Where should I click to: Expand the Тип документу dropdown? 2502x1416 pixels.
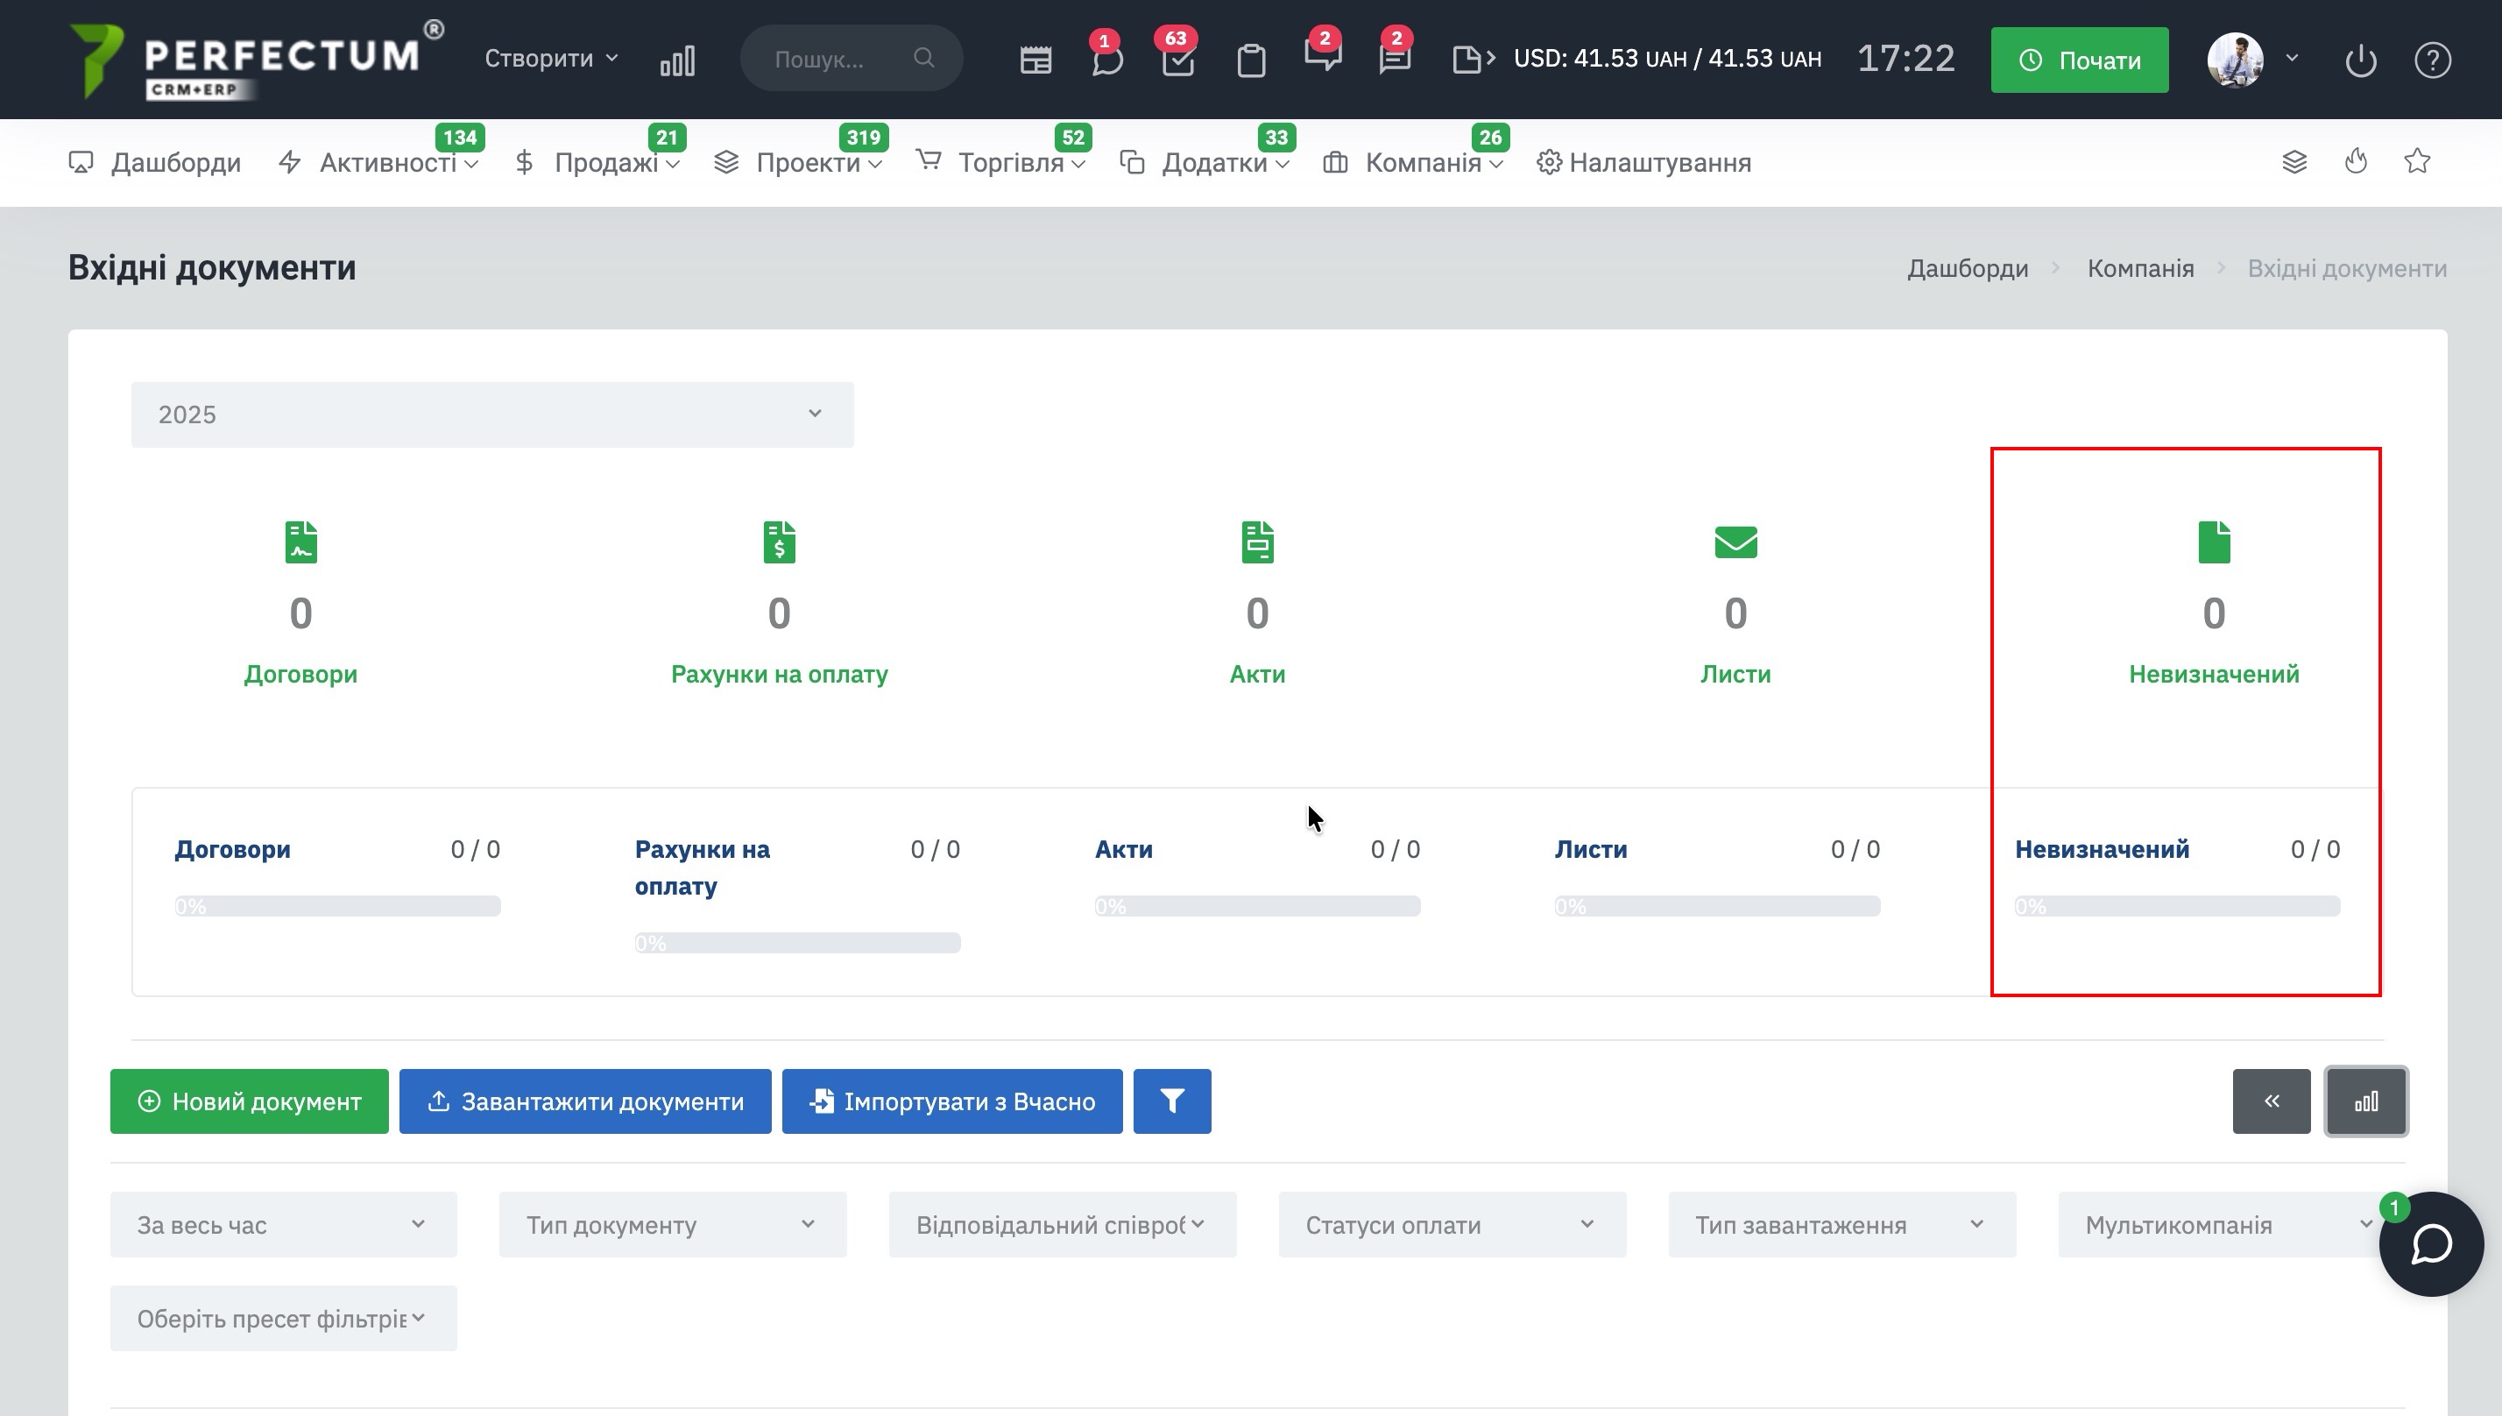672,1224
